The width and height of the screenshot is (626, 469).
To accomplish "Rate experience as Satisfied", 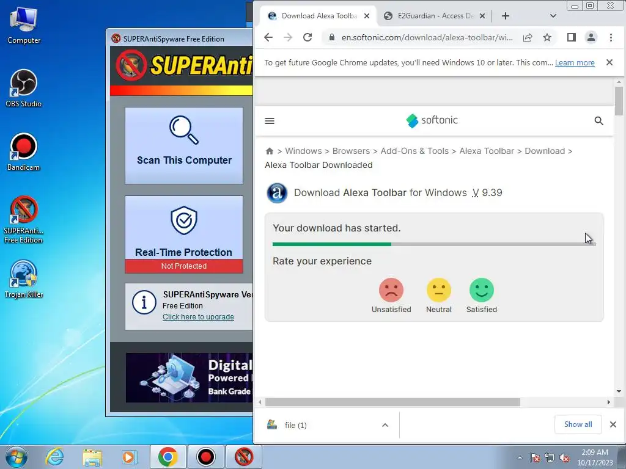I will [482, 296].
